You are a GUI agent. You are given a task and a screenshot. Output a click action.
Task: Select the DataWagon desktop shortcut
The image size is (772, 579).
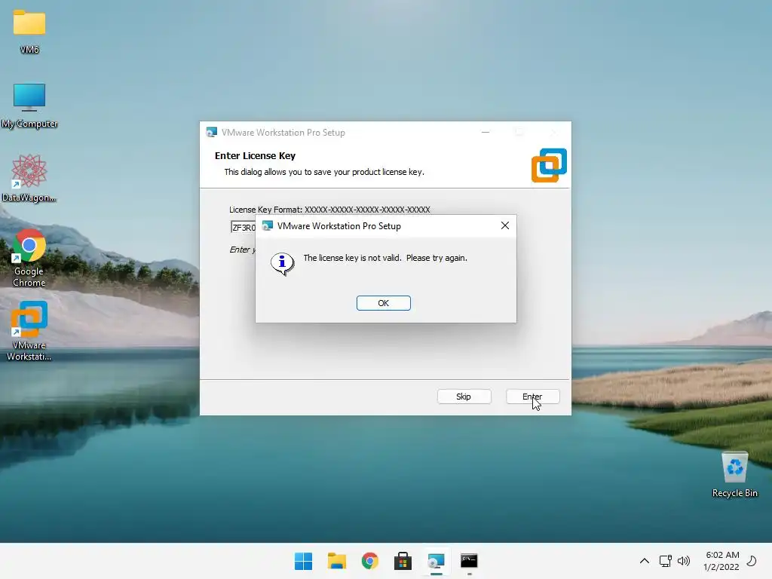29,178
